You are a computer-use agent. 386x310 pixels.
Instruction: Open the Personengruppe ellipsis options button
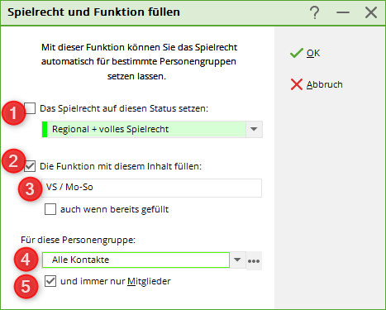coord(254,260)
